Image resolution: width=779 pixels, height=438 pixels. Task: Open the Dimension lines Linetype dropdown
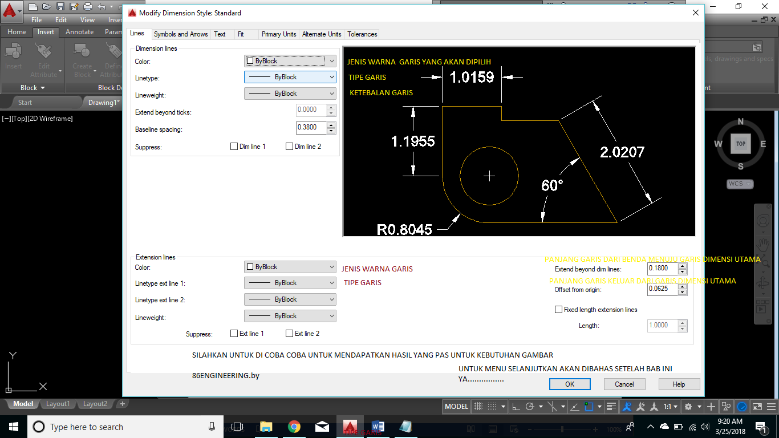(290, 77)
